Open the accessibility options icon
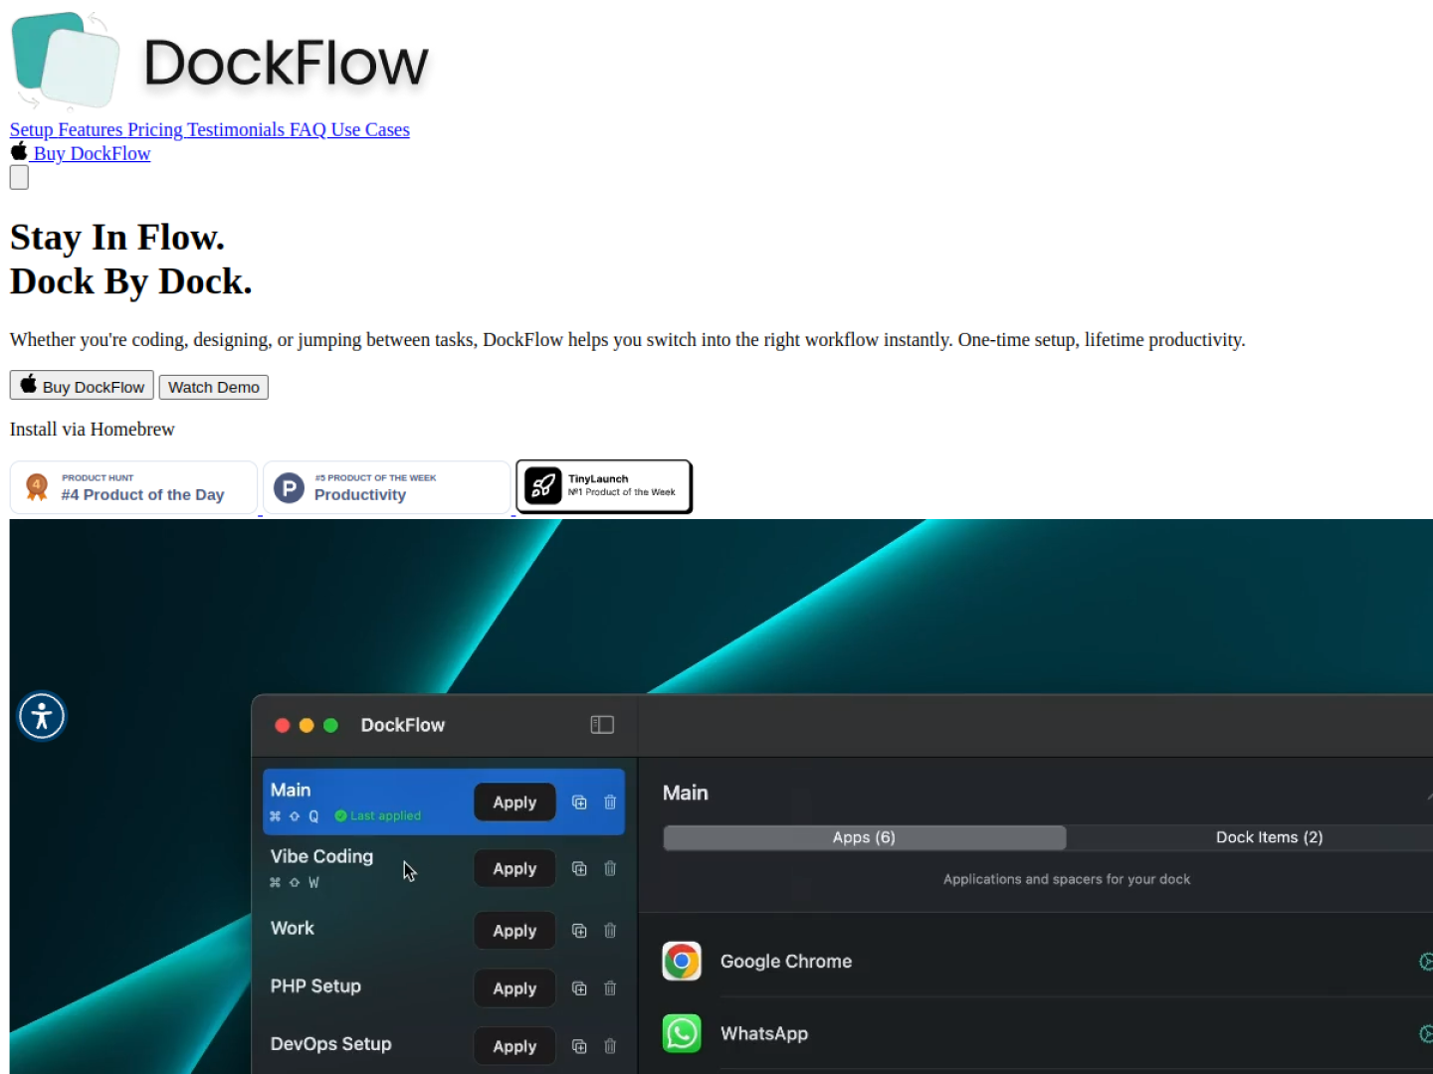Viewport: 1433px width, 1074px height. [x=42, y=716]
